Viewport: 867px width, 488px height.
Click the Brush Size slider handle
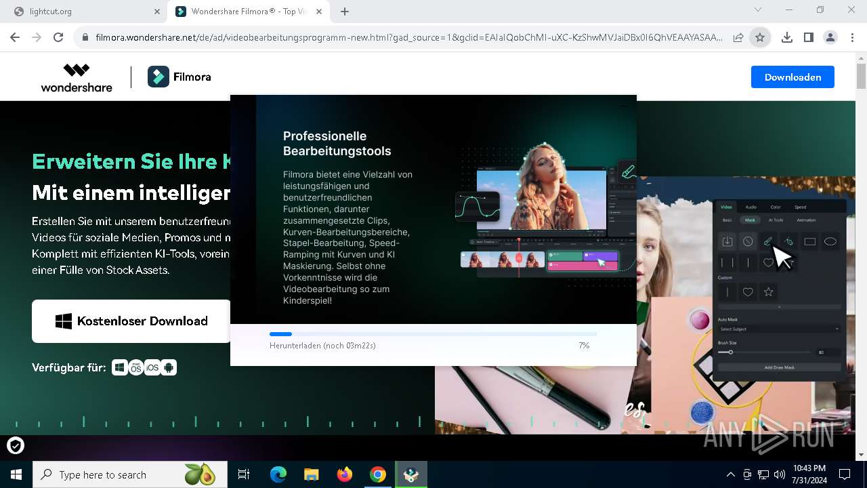click(x=730, y=352)
